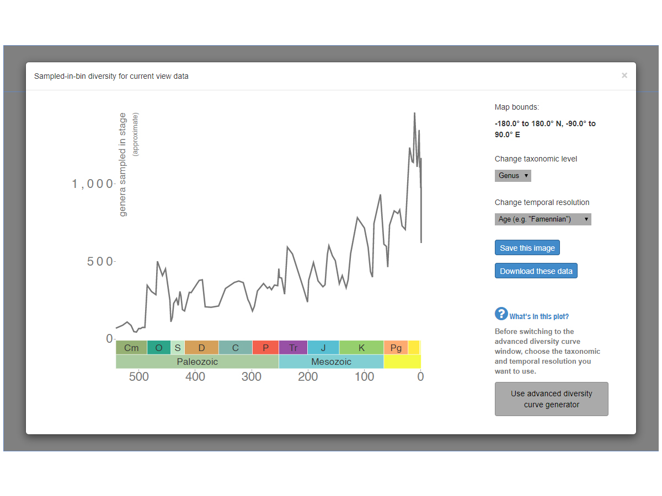Click the J Jurassic period block

click(323, 348)
